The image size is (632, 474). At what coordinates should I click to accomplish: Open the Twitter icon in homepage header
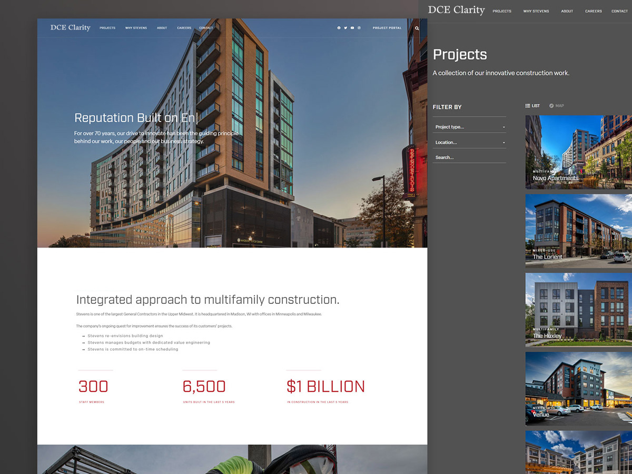point(345,28)
